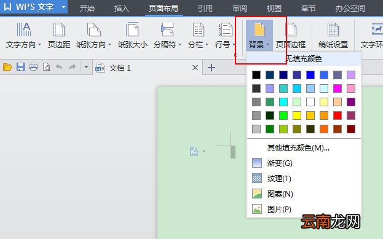The width and height of the screenshot is (383, 239).
Task: Choose Gradient (渐变) fill option
Action: tap(304, 163)
